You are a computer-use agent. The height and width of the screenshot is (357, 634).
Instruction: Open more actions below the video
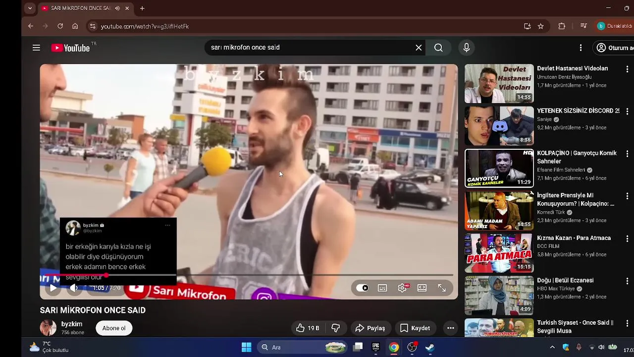click(450, 328)
